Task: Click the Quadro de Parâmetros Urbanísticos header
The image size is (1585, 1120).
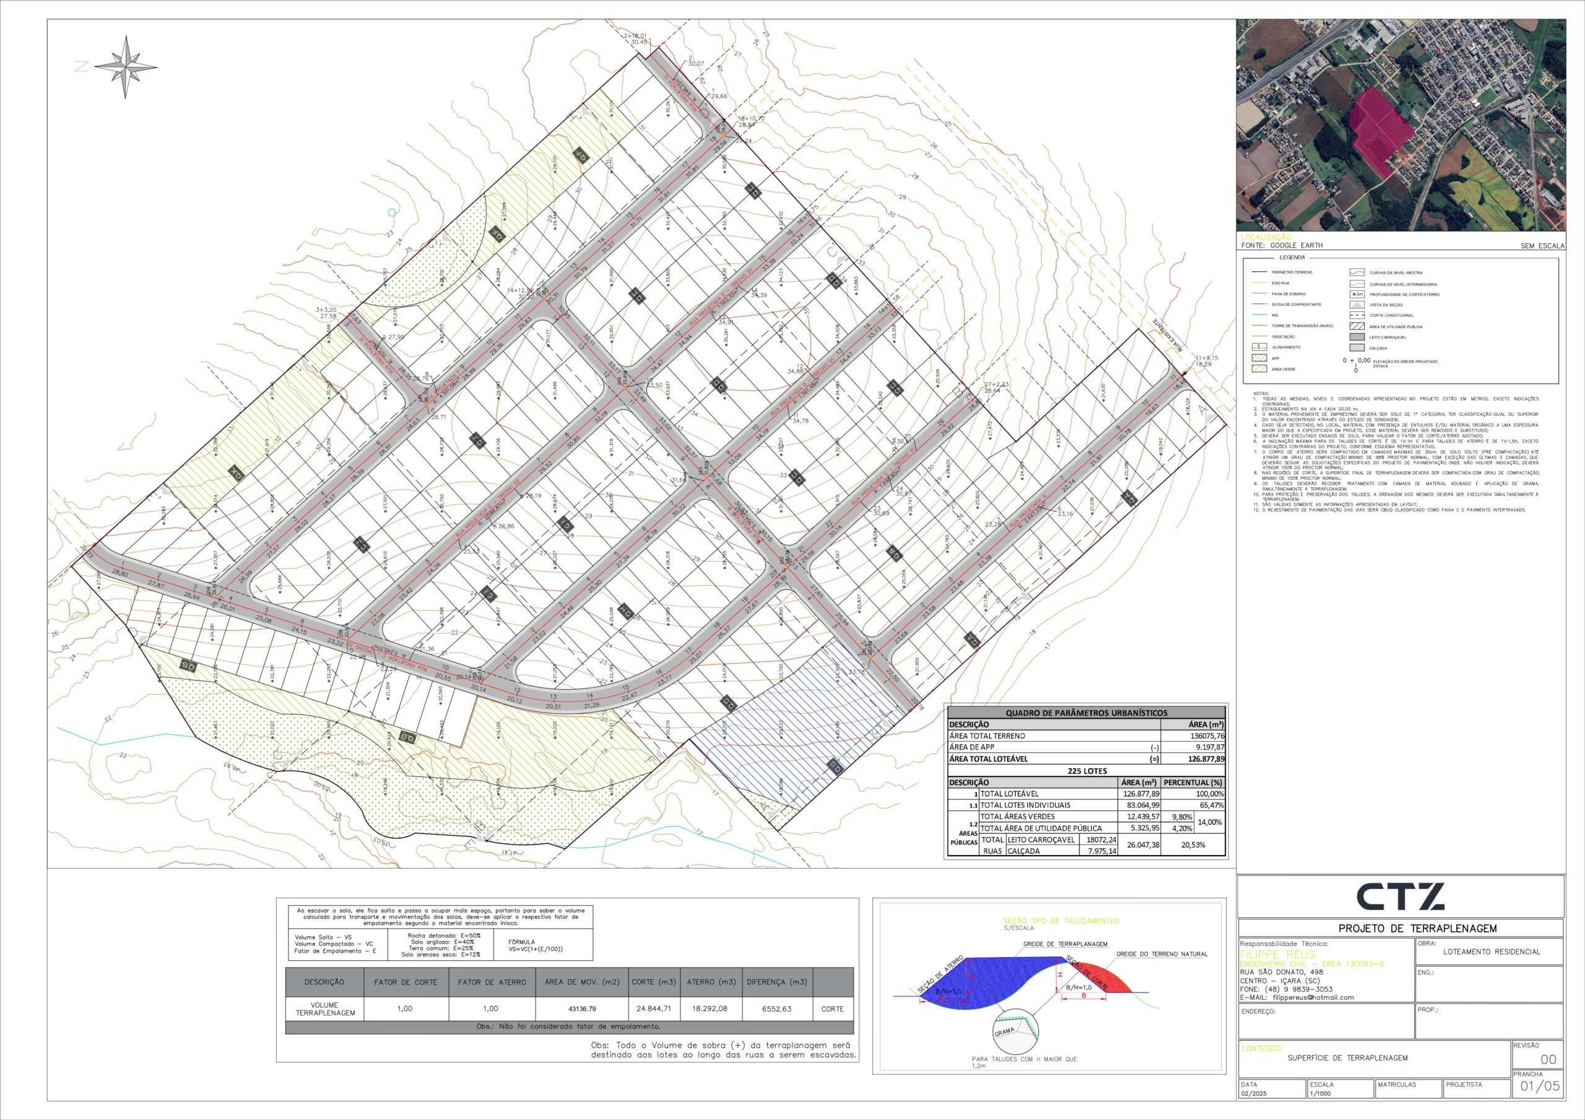Action: (1086, 713)
